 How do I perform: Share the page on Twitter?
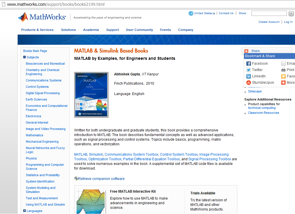pos(249,70)
